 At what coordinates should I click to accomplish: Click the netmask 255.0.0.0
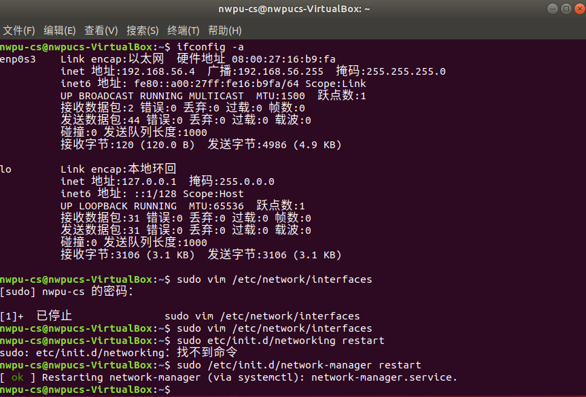247,182
